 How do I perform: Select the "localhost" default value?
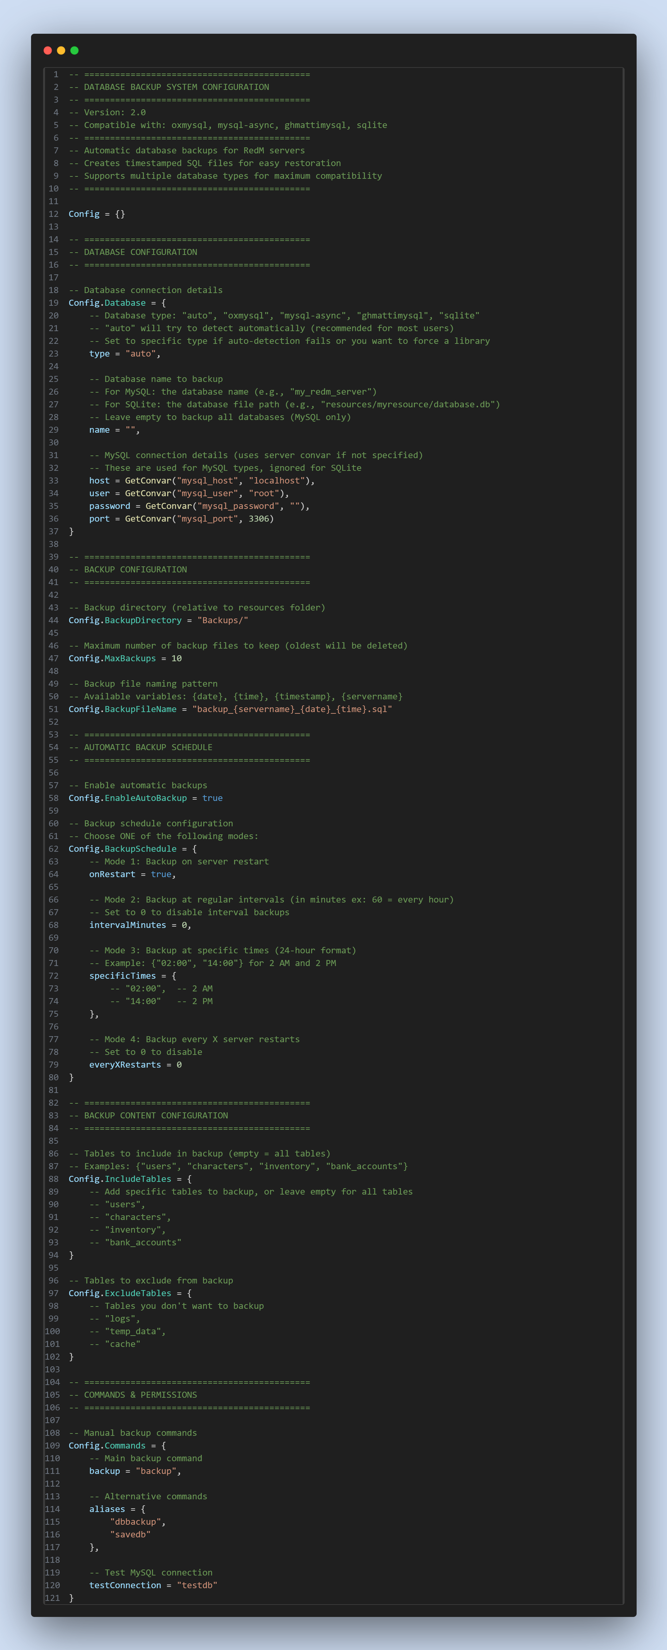coord(276,480)
